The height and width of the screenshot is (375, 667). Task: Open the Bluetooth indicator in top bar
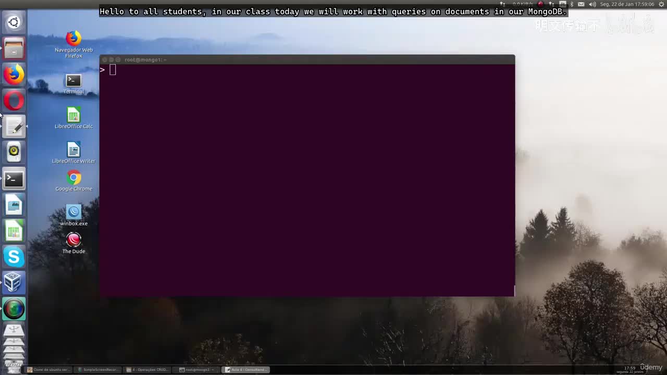[x=572, y=4]
